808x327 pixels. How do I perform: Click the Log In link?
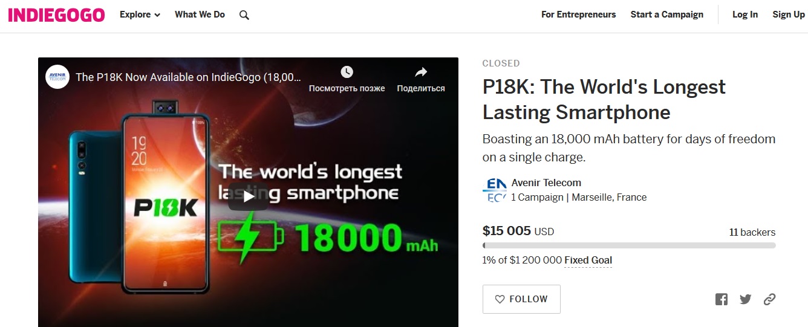click(x=744, y=15)
